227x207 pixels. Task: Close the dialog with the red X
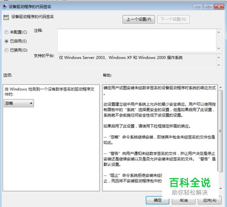coord(219,7)
